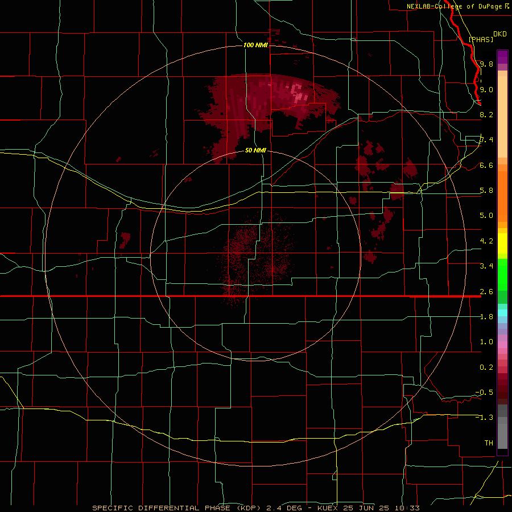
Task: Pick the yellow segment of the color bar
Action: point(502,243)
